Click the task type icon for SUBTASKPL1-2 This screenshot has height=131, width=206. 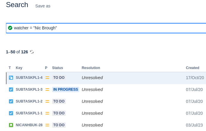(11, 101)
